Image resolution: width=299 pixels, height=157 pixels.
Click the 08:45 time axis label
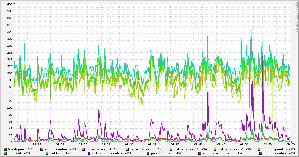[221, 145]
